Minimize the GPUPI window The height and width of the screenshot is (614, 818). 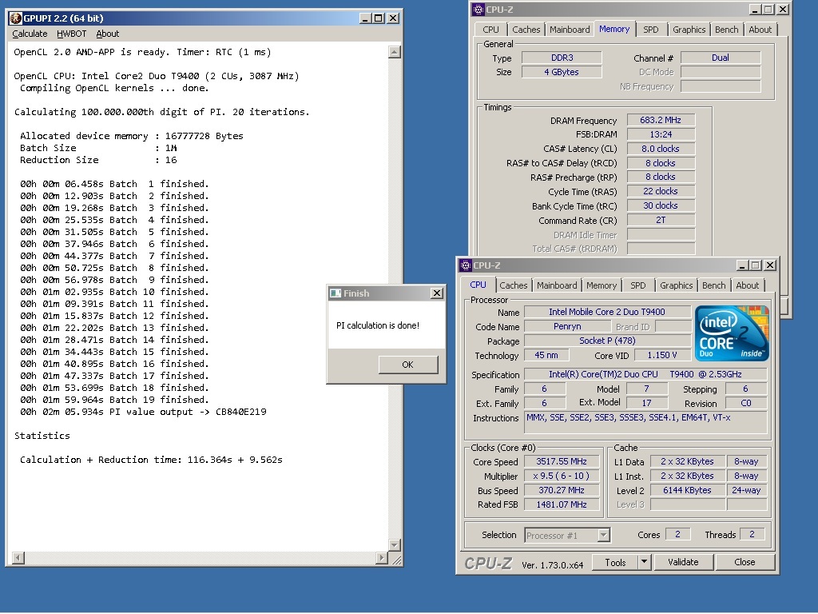(365, 18)
